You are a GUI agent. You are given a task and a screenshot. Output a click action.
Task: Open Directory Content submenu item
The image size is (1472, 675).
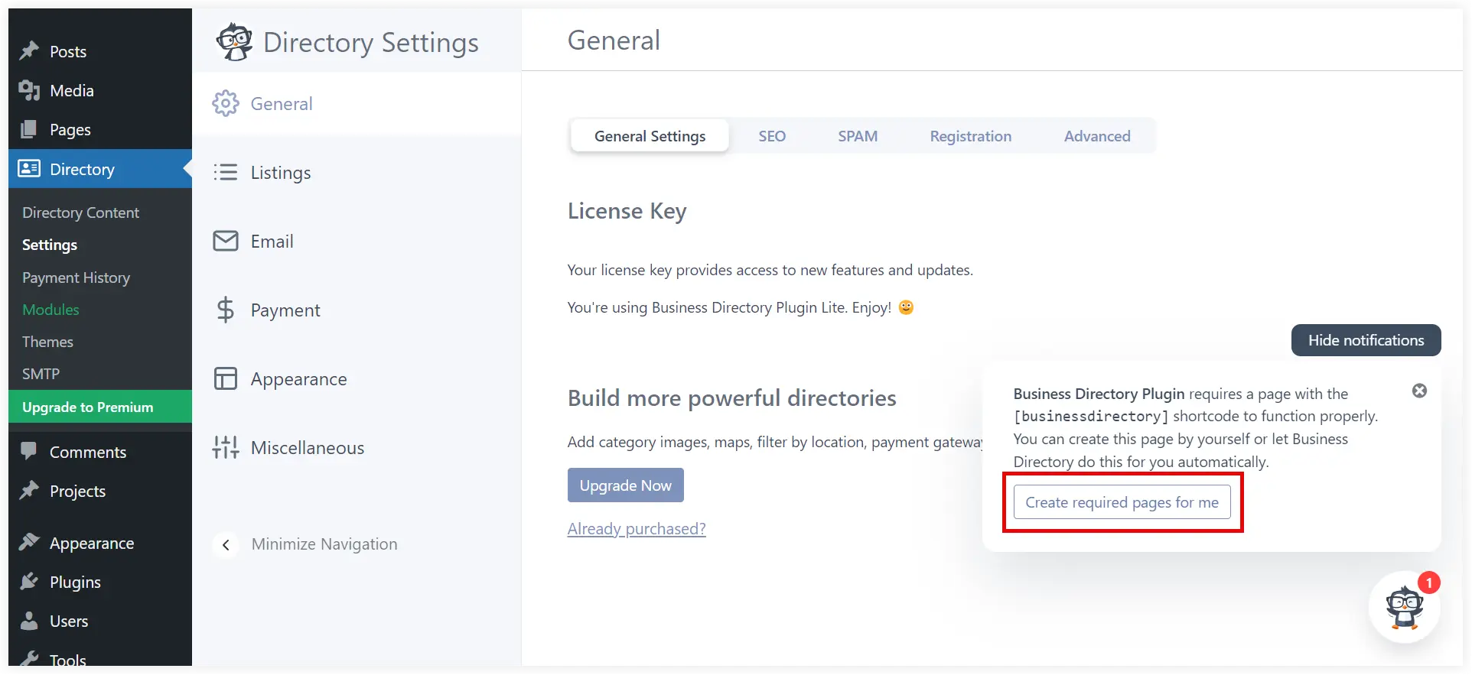tap(80, 213)
